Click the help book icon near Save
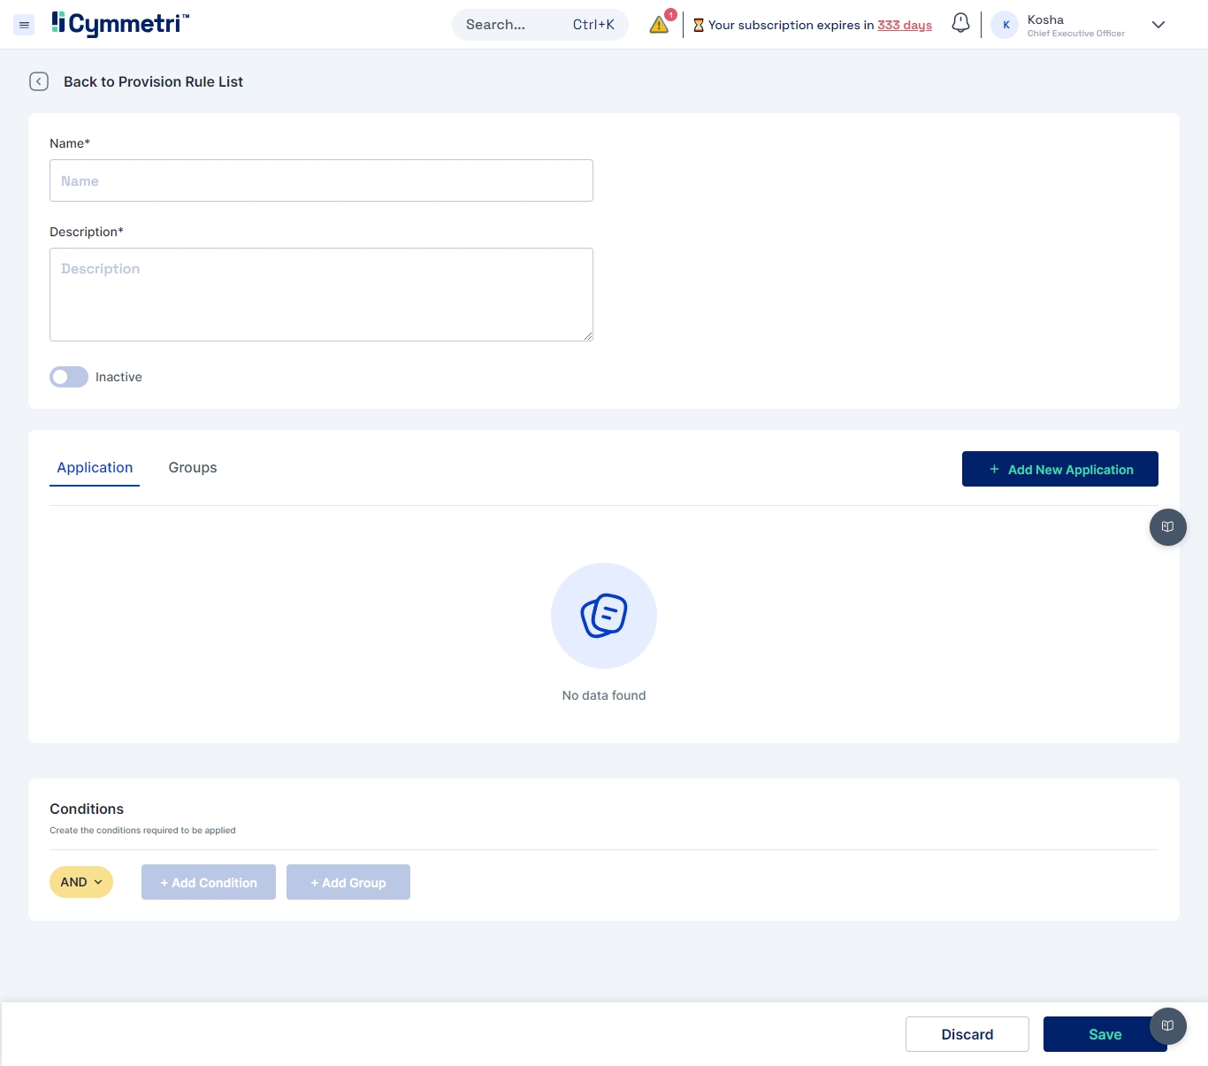Screen dimensions: 1208x1066 tap(1167, 1026)
